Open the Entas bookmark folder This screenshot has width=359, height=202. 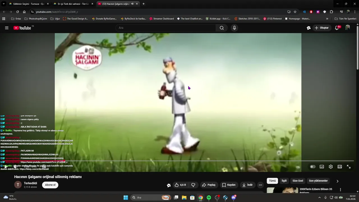coord(16,19)
